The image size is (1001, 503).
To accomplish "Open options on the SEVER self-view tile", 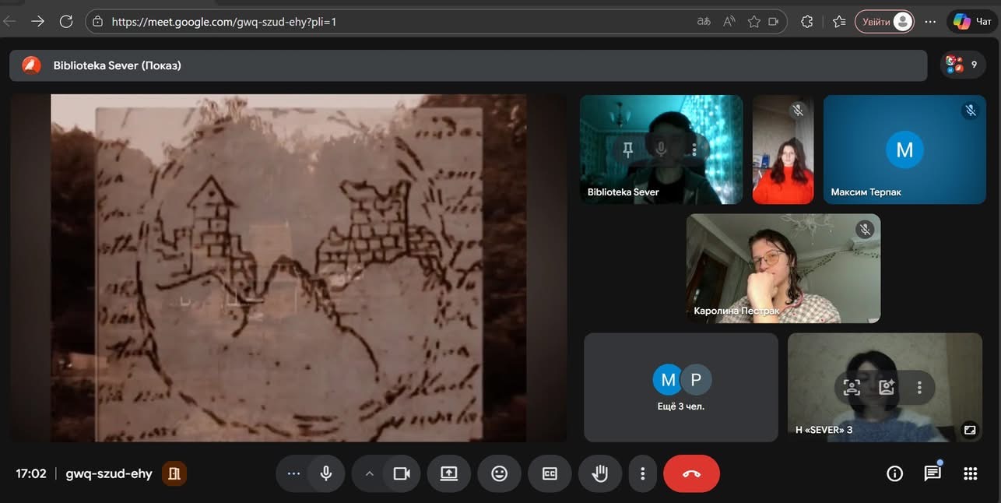I will (919, 387).
